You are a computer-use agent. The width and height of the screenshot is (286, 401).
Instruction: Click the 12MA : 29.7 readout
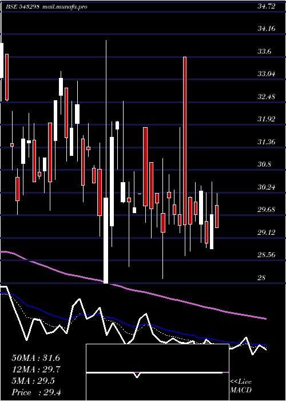click(35, 369)
